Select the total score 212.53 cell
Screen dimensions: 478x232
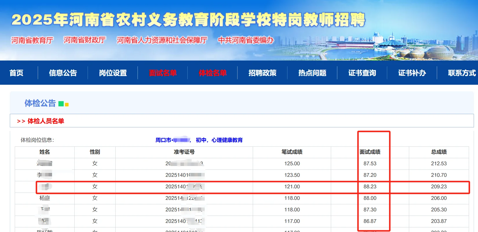click(x=439, y=163)
